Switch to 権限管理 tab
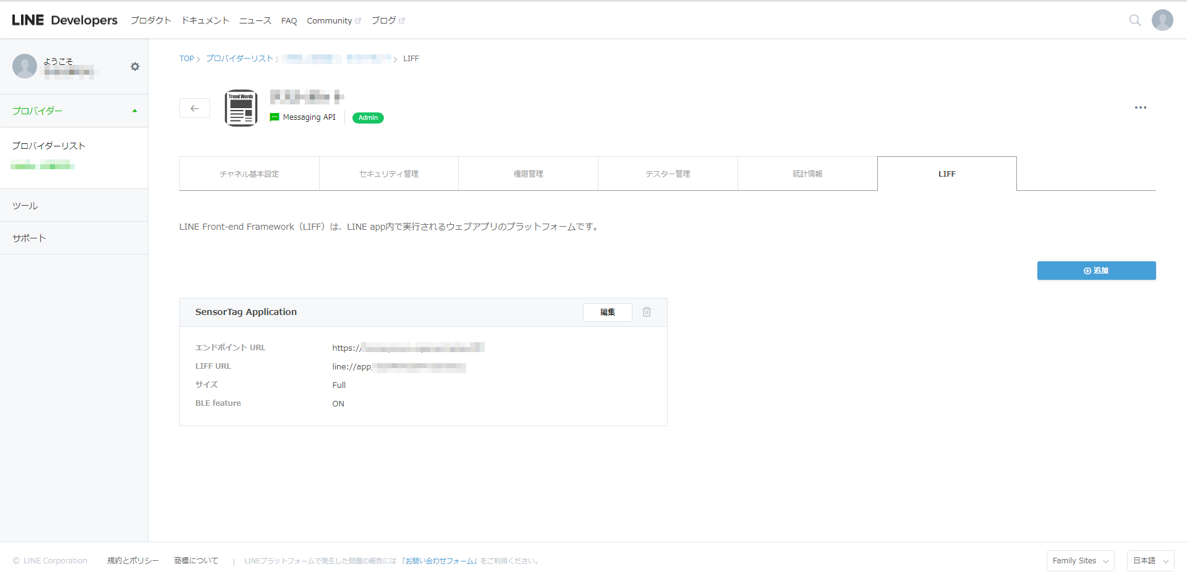 pos(529,174)
